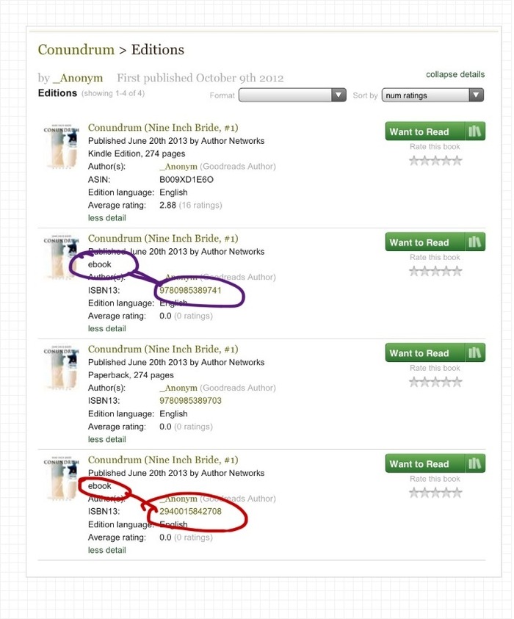Collapse details for all editions
Image resolution: width=514 pixels, height=619 pixels.
455,74
